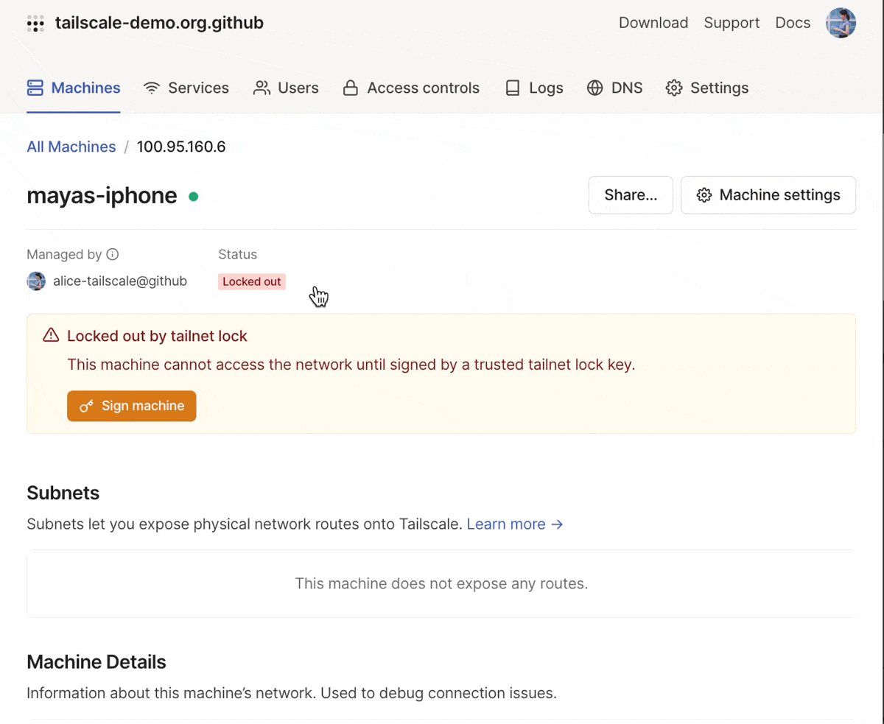Go to the Logs tab
The height and width of the screenshot is (724, 884).
[534, 88]
